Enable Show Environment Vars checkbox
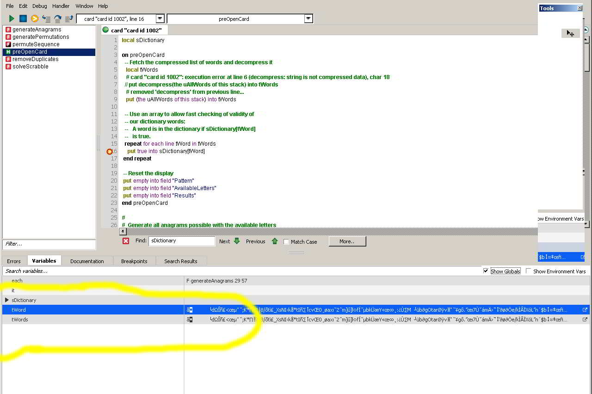Image resolution: width=592 pixels, height=394 pixels. pos(528,271)
